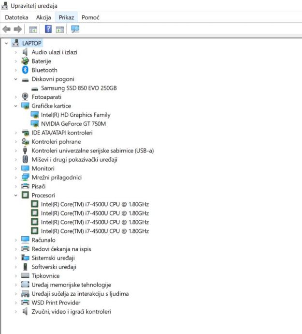
Task: Click the speaker icon beside Audio ulazi i izlazi
Action: [x=25, y=52]
